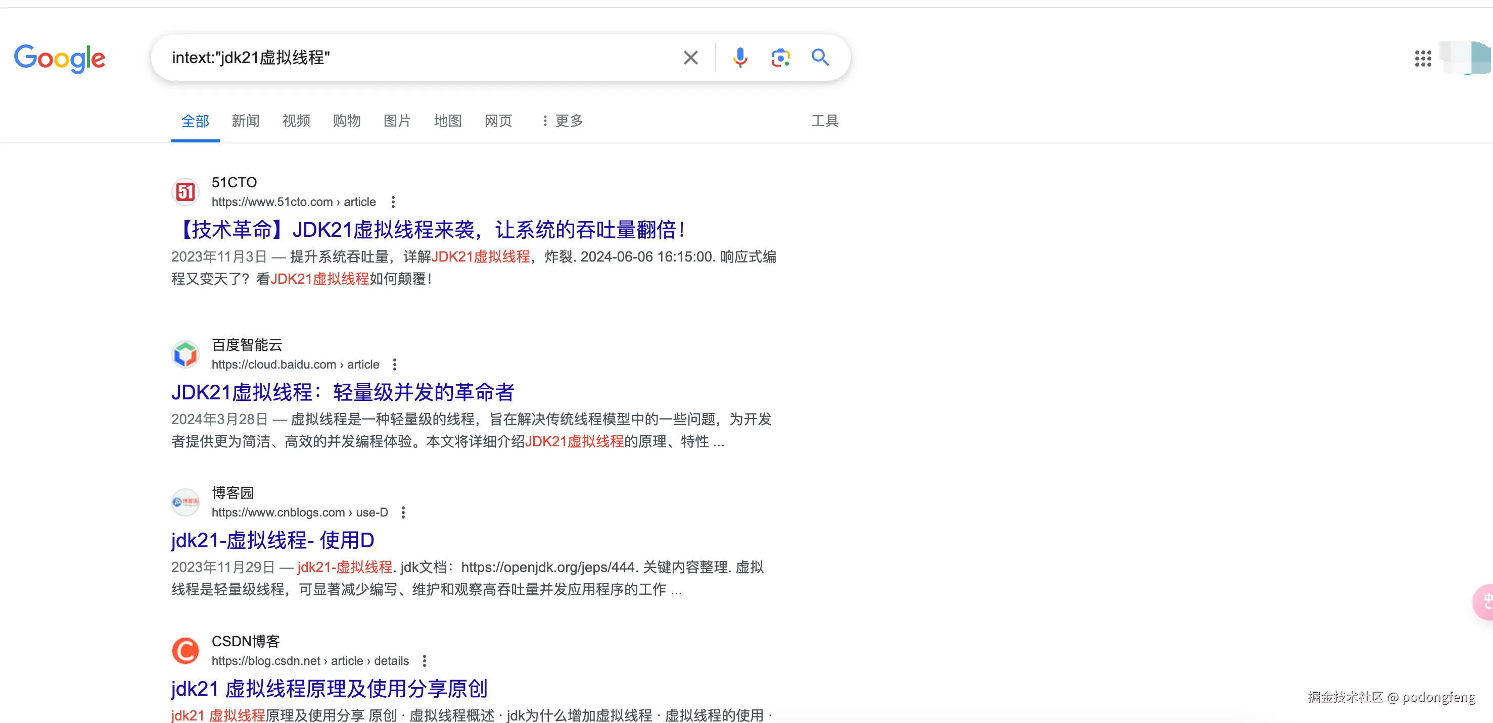Open Google Lens image search icon
Viewport: 1493px width, 723px height.
coord(780,58)
